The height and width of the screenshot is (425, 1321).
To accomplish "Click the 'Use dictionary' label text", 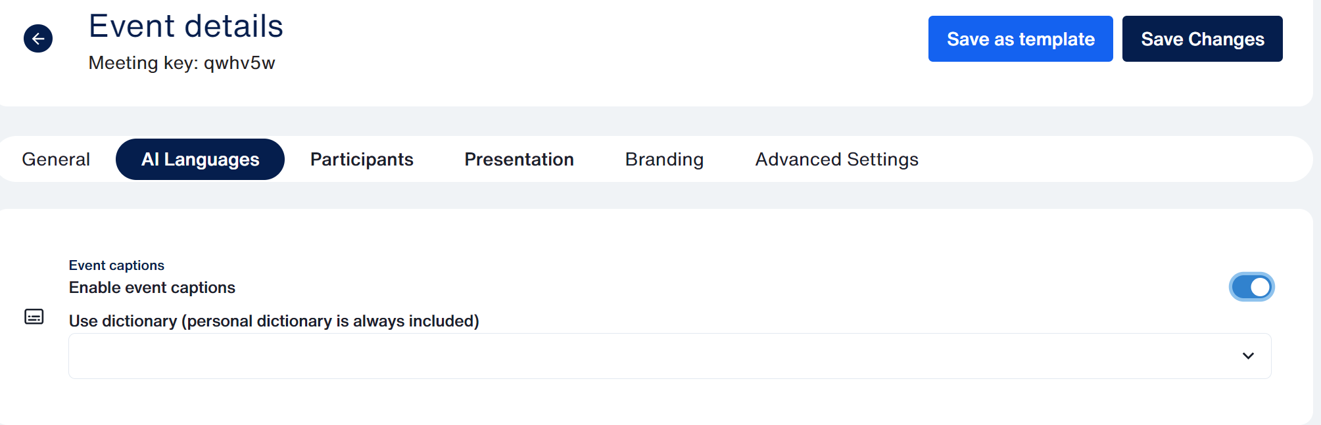I will (274, 321).
